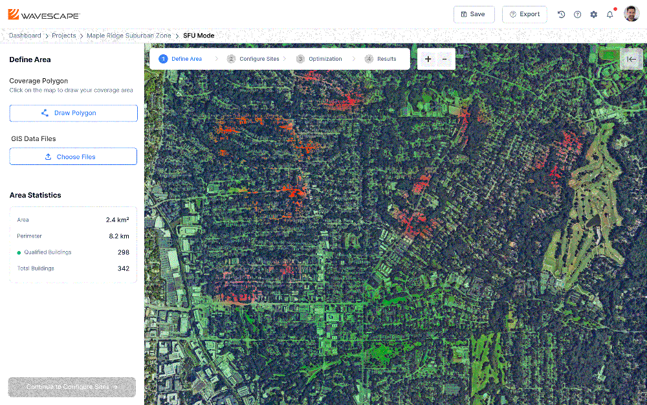Click the step 2 number circle

point(231,59)
